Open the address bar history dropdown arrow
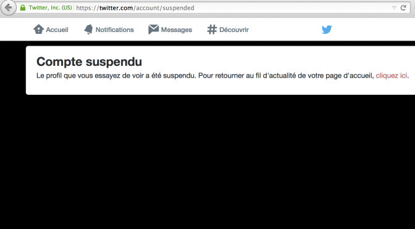 [394, 8]
